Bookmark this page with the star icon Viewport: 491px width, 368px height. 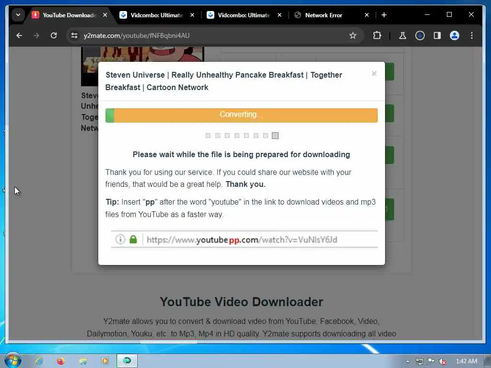(353, 35)
